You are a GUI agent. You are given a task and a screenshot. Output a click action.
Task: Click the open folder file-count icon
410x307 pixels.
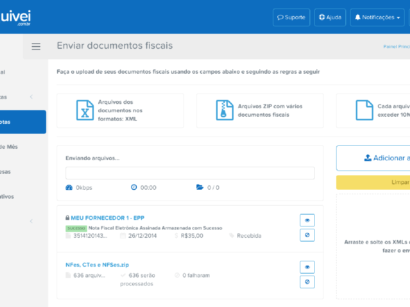200,187
